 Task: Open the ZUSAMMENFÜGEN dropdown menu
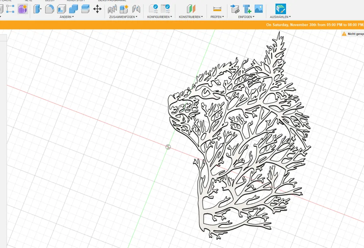(x=123, y=17)
